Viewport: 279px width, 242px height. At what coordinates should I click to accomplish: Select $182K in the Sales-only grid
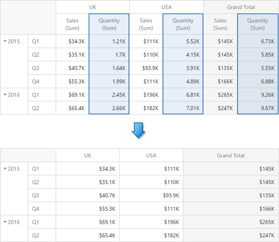[151, 235]
